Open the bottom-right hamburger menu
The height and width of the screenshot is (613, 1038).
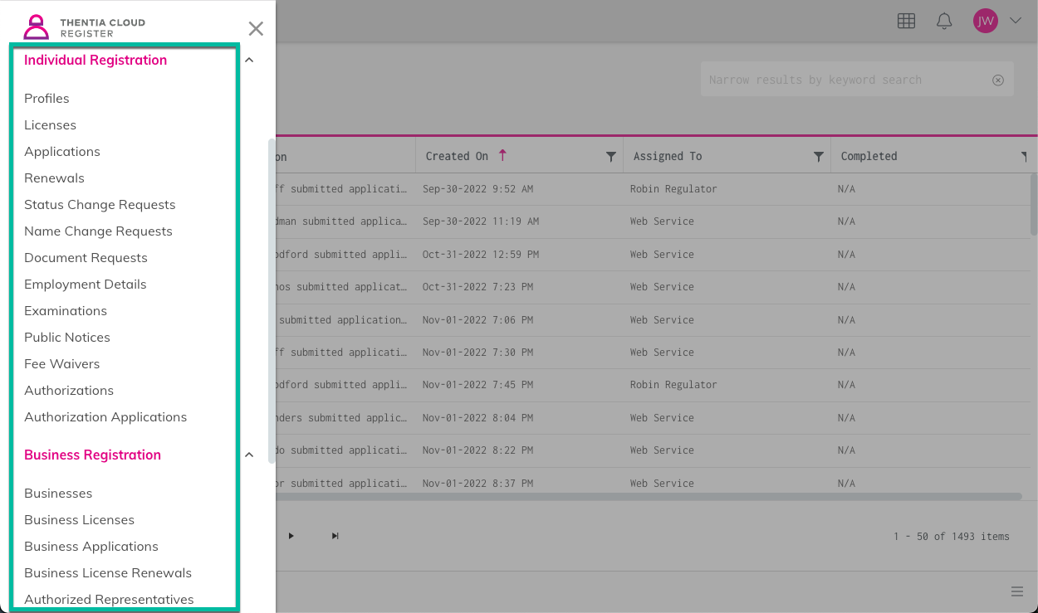[1016, 591]
